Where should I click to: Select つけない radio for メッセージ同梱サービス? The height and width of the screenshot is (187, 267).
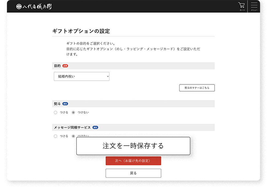click(x=73, y=136)
